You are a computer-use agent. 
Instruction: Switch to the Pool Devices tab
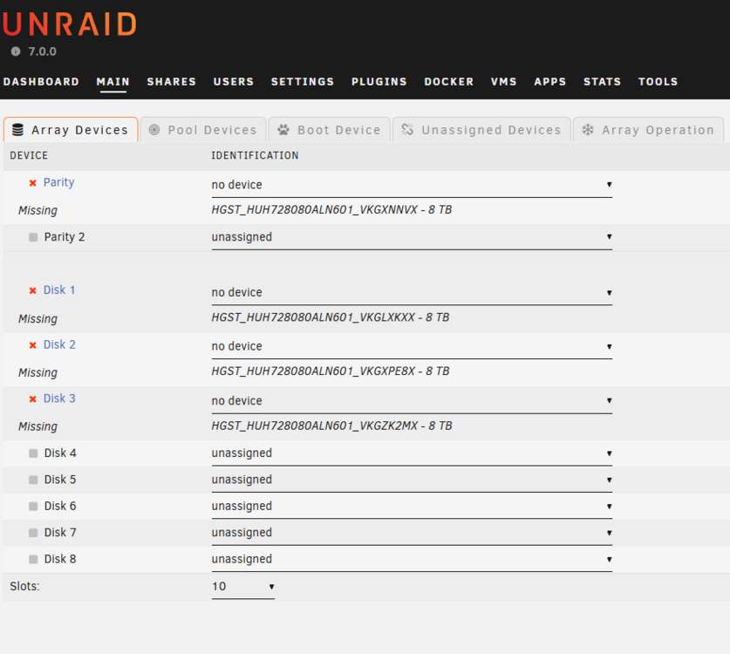203,129
